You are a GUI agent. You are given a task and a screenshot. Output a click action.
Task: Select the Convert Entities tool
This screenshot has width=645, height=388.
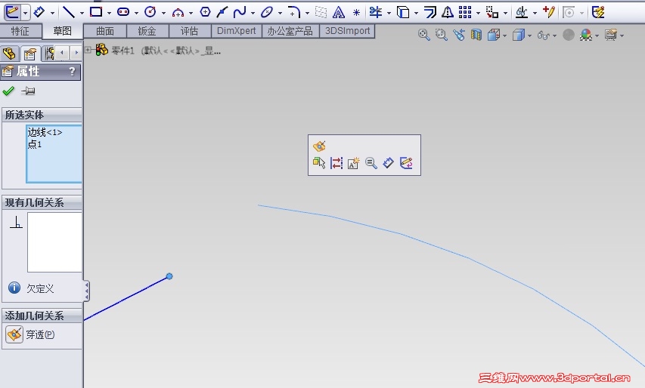(x=403, y=12)
